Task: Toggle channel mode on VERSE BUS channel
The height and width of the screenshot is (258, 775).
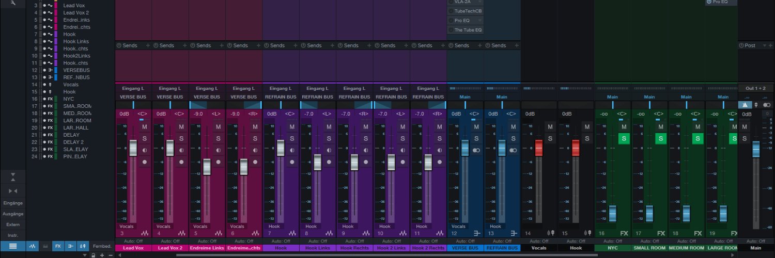Action: point(476,150)
